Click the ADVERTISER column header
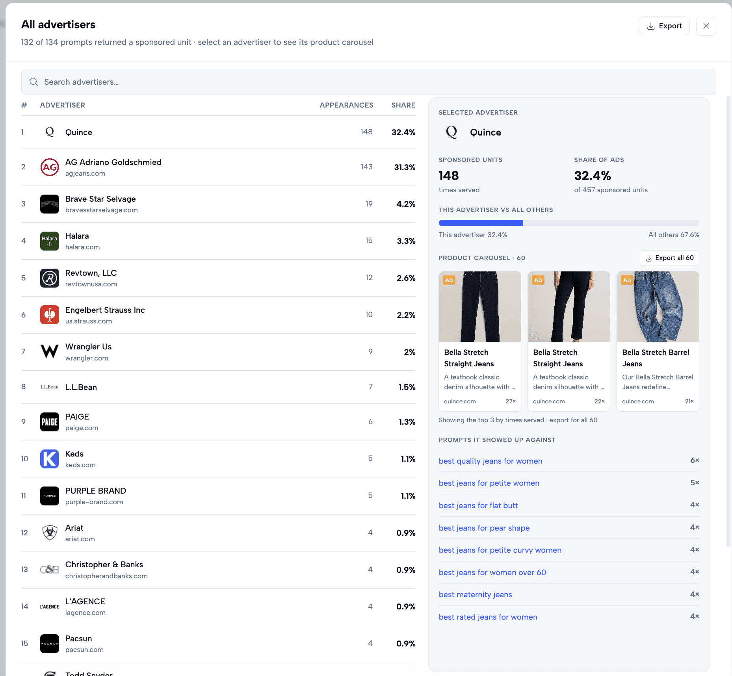 pyautogui.click(x=63, y=105)
